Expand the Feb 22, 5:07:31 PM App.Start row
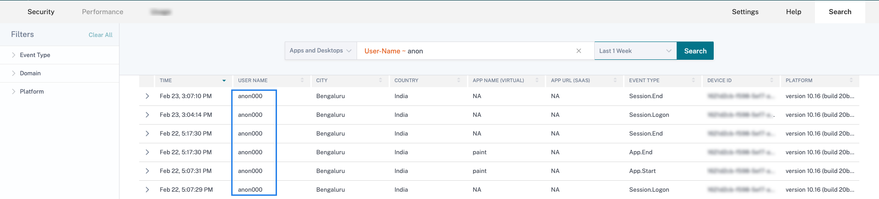 point(147,171)
